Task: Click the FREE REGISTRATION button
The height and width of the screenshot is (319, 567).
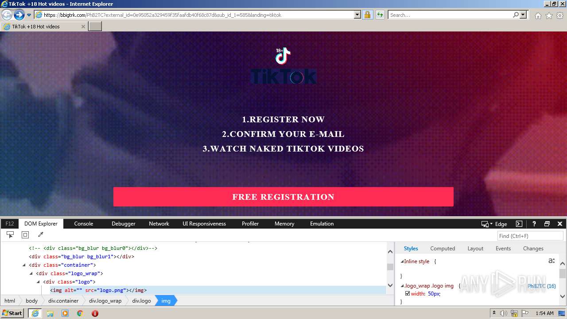Action: pyautogui.click(x=283, y=197)
